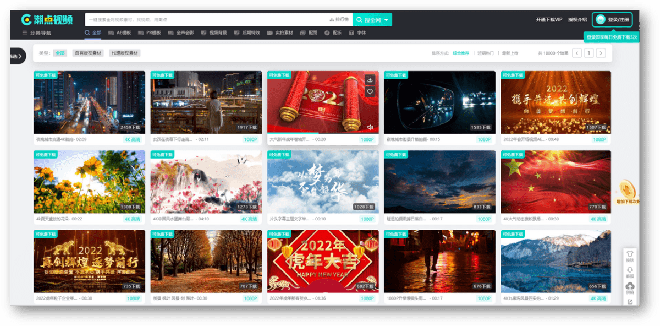Click the 登录/注册 login button

[612, 20]
